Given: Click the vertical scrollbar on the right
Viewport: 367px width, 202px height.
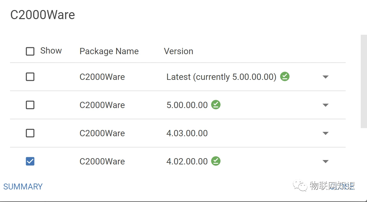Looking at the screenshot, I should coord(364,81).
